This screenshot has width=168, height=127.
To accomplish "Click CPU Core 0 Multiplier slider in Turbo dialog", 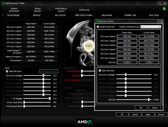I will (126, 75).
